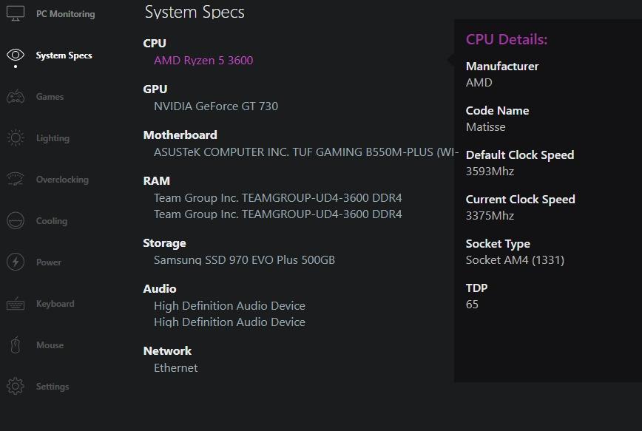Click the Lighting sun icon

[16, 138]
